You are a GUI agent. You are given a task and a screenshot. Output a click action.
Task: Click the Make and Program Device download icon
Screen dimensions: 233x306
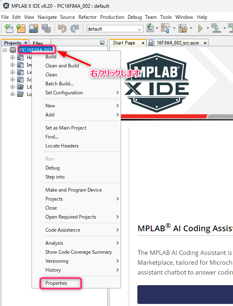point(216,29)
